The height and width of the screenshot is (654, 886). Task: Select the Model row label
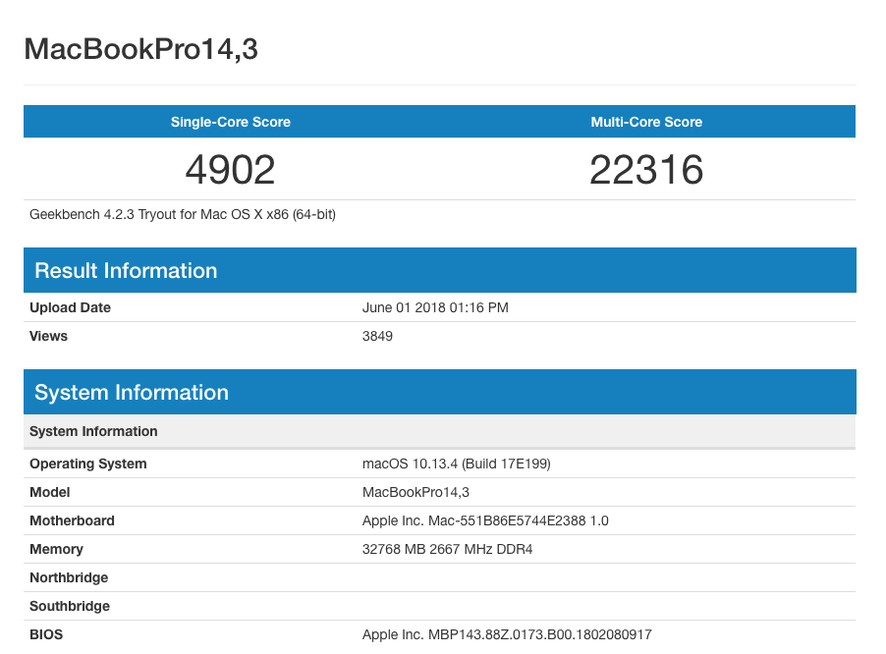50,493
